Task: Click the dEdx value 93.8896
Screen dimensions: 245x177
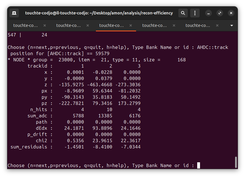Action: click(102, 128)
